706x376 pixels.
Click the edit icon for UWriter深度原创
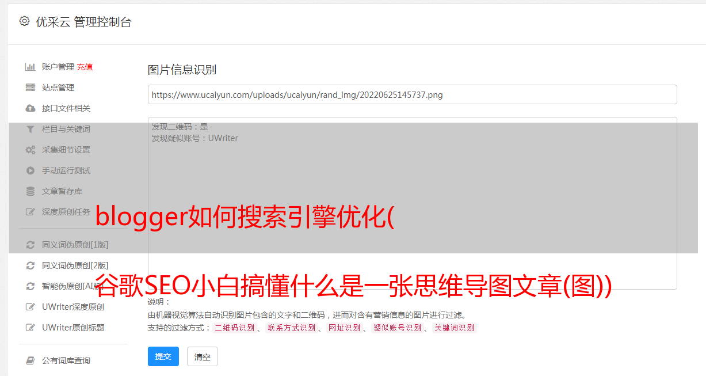click(30, 307)
